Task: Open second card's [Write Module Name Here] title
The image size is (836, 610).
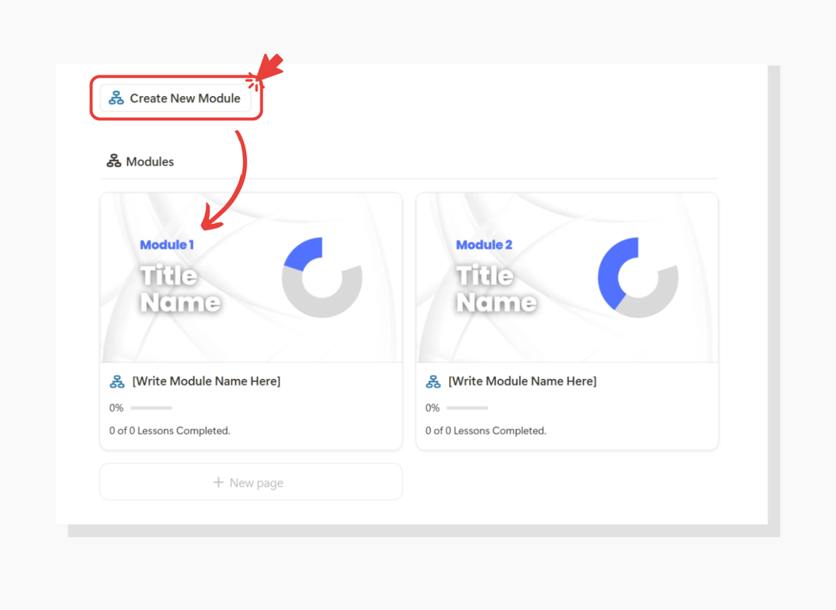Action: tap(523, 381)
